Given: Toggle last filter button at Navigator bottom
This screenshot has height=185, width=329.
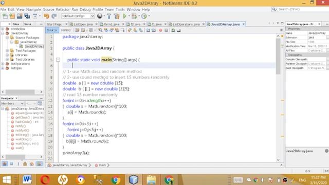Looking at the screenshot, I should coord(39,164).
